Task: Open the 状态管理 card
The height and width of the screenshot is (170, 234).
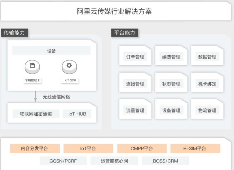Action: click(171, 82)
